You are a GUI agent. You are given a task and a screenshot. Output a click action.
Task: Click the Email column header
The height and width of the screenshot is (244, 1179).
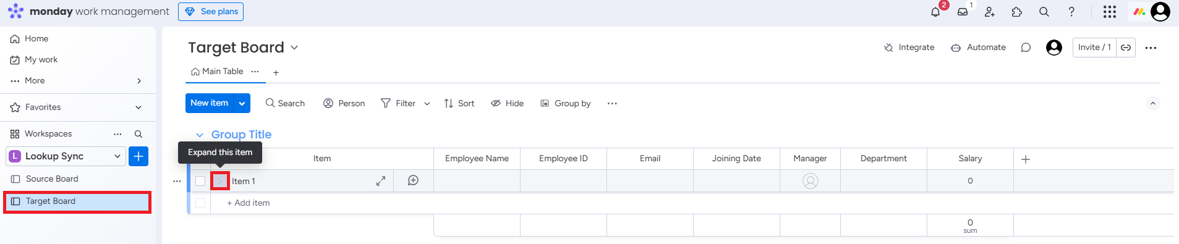(x=650, y=159)
